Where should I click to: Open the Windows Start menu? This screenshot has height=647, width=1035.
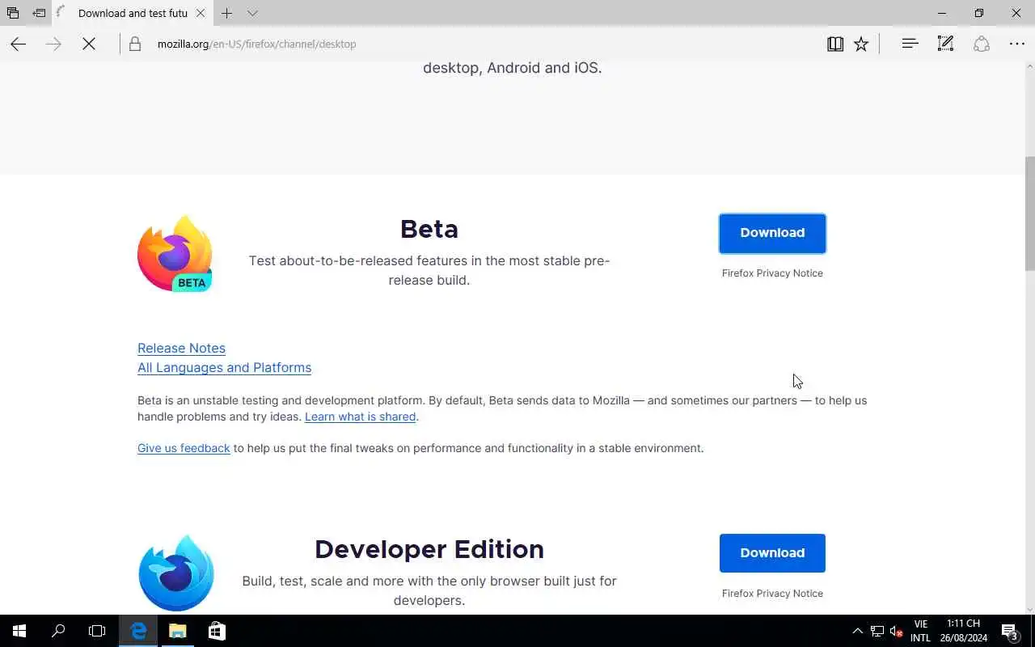19,631
